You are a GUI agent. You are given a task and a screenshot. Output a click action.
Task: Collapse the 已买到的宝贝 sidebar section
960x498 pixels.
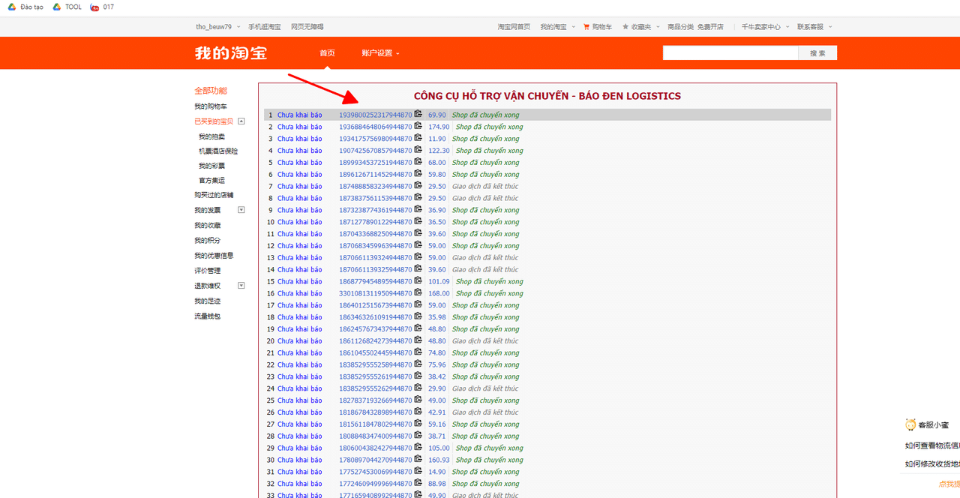(241, 121)
